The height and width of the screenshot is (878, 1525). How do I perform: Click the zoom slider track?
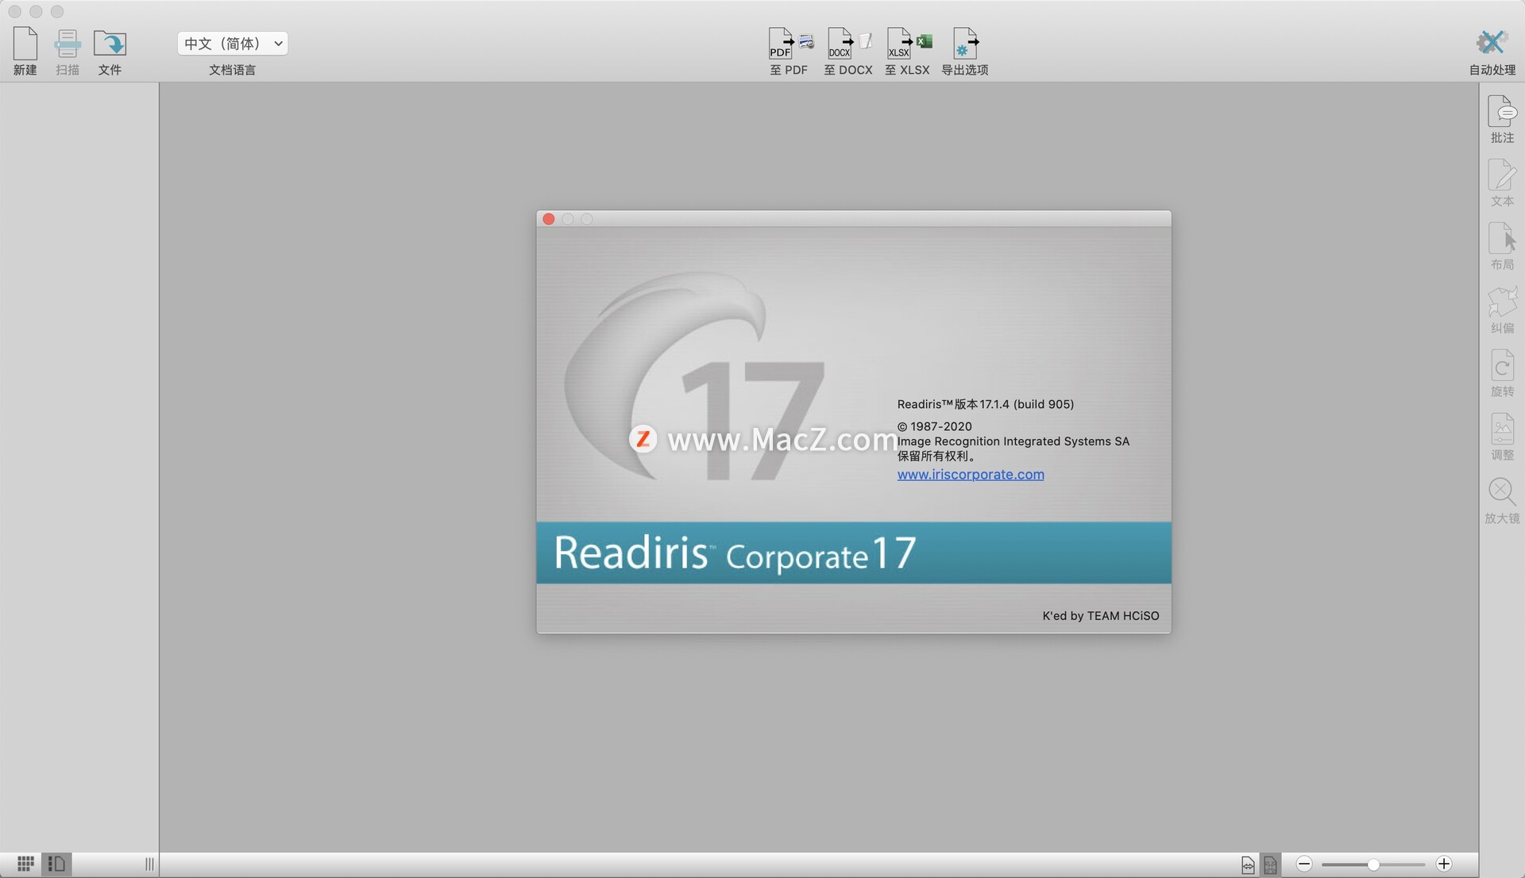tap(1373, 865)
